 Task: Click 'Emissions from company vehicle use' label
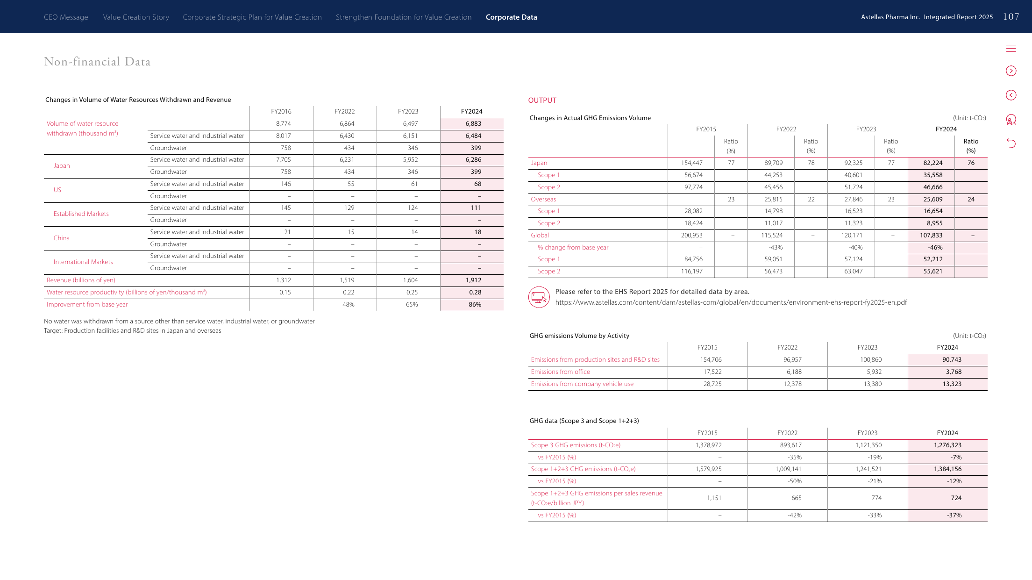point(582,384)
